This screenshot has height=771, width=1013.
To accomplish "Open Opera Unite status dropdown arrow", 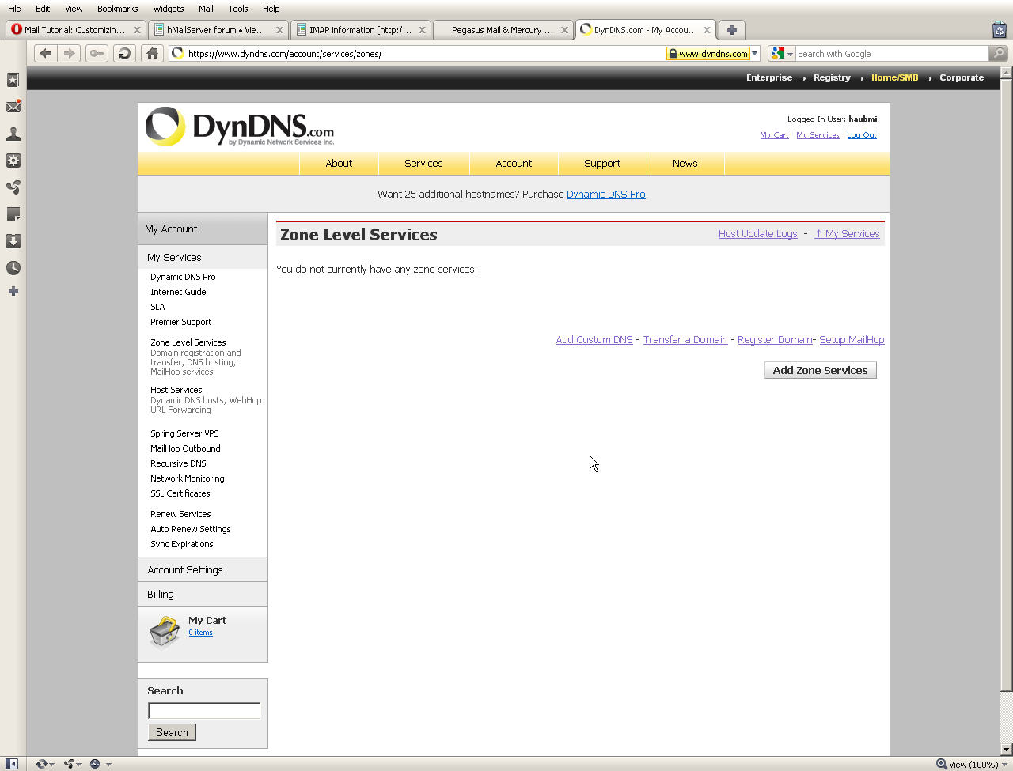I will click(79, 765).
